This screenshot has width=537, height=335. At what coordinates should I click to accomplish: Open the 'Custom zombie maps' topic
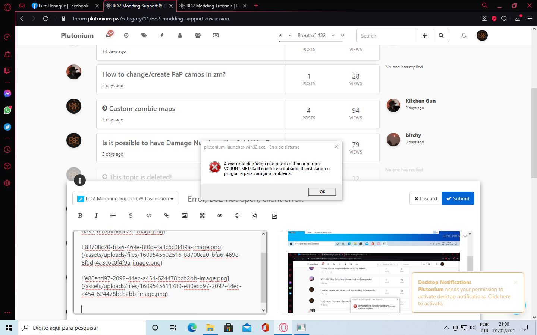(x=142, y=109)
